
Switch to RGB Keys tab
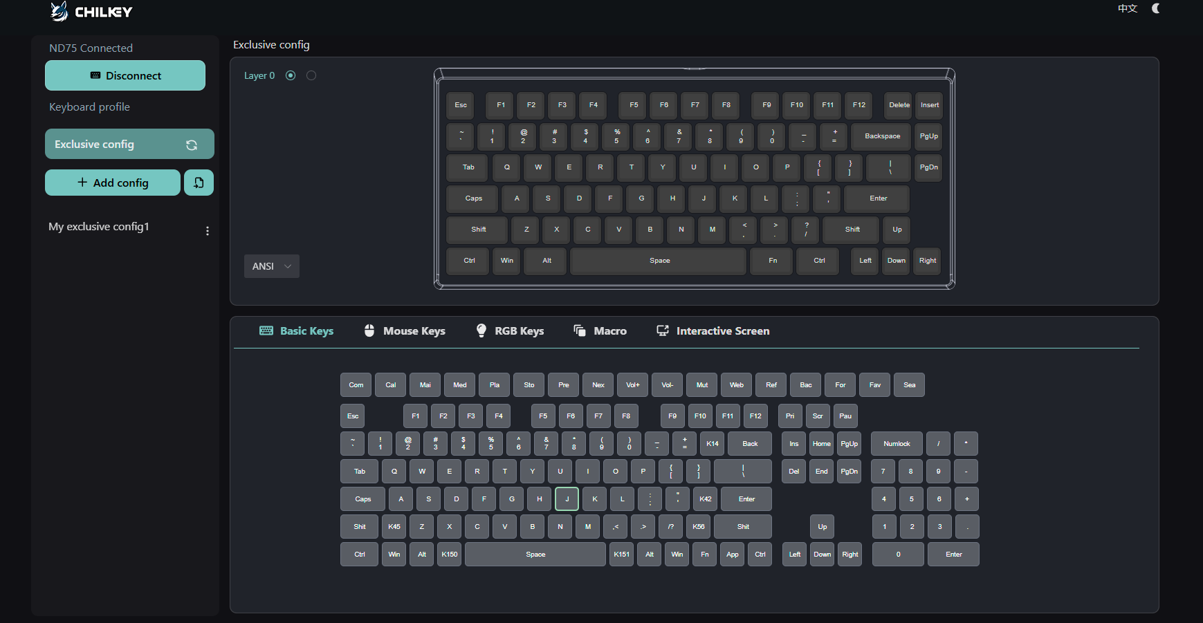click(x=510, y=331)
